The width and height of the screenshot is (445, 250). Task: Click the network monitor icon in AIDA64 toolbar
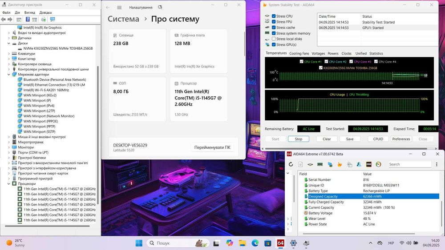click(330, 164)
